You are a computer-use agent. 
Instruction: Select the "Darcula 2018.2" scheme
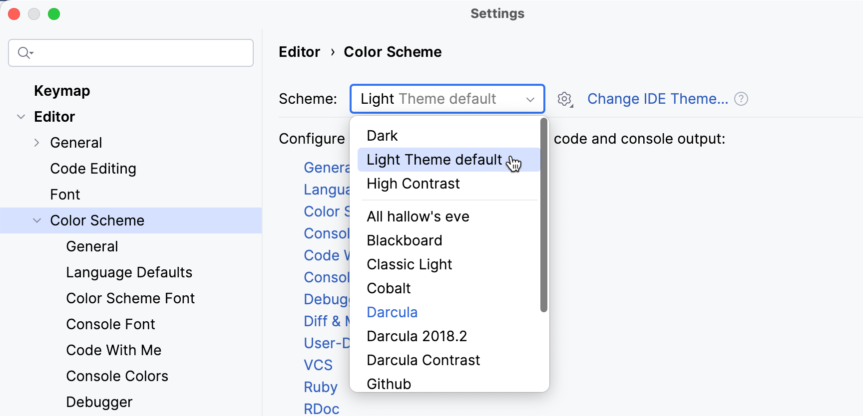[x=417, y=336]
